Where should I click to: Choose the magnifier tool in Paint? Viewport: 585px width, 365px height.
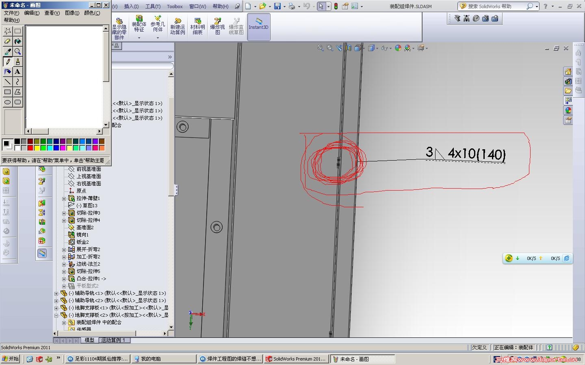click(18, 52)
